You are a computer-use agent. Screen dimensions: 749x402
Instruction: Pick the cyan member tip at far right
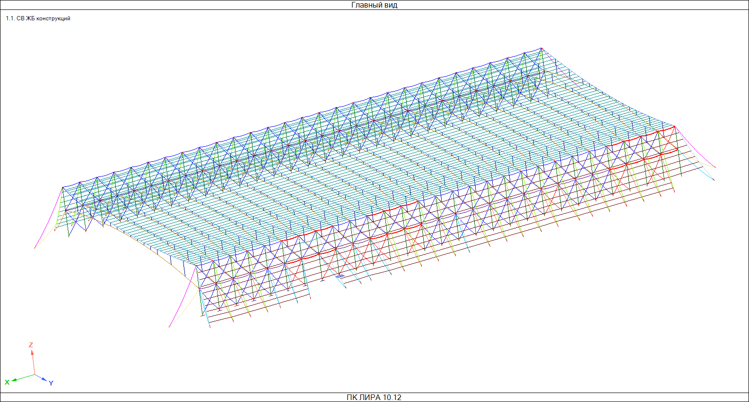point(714,180)
